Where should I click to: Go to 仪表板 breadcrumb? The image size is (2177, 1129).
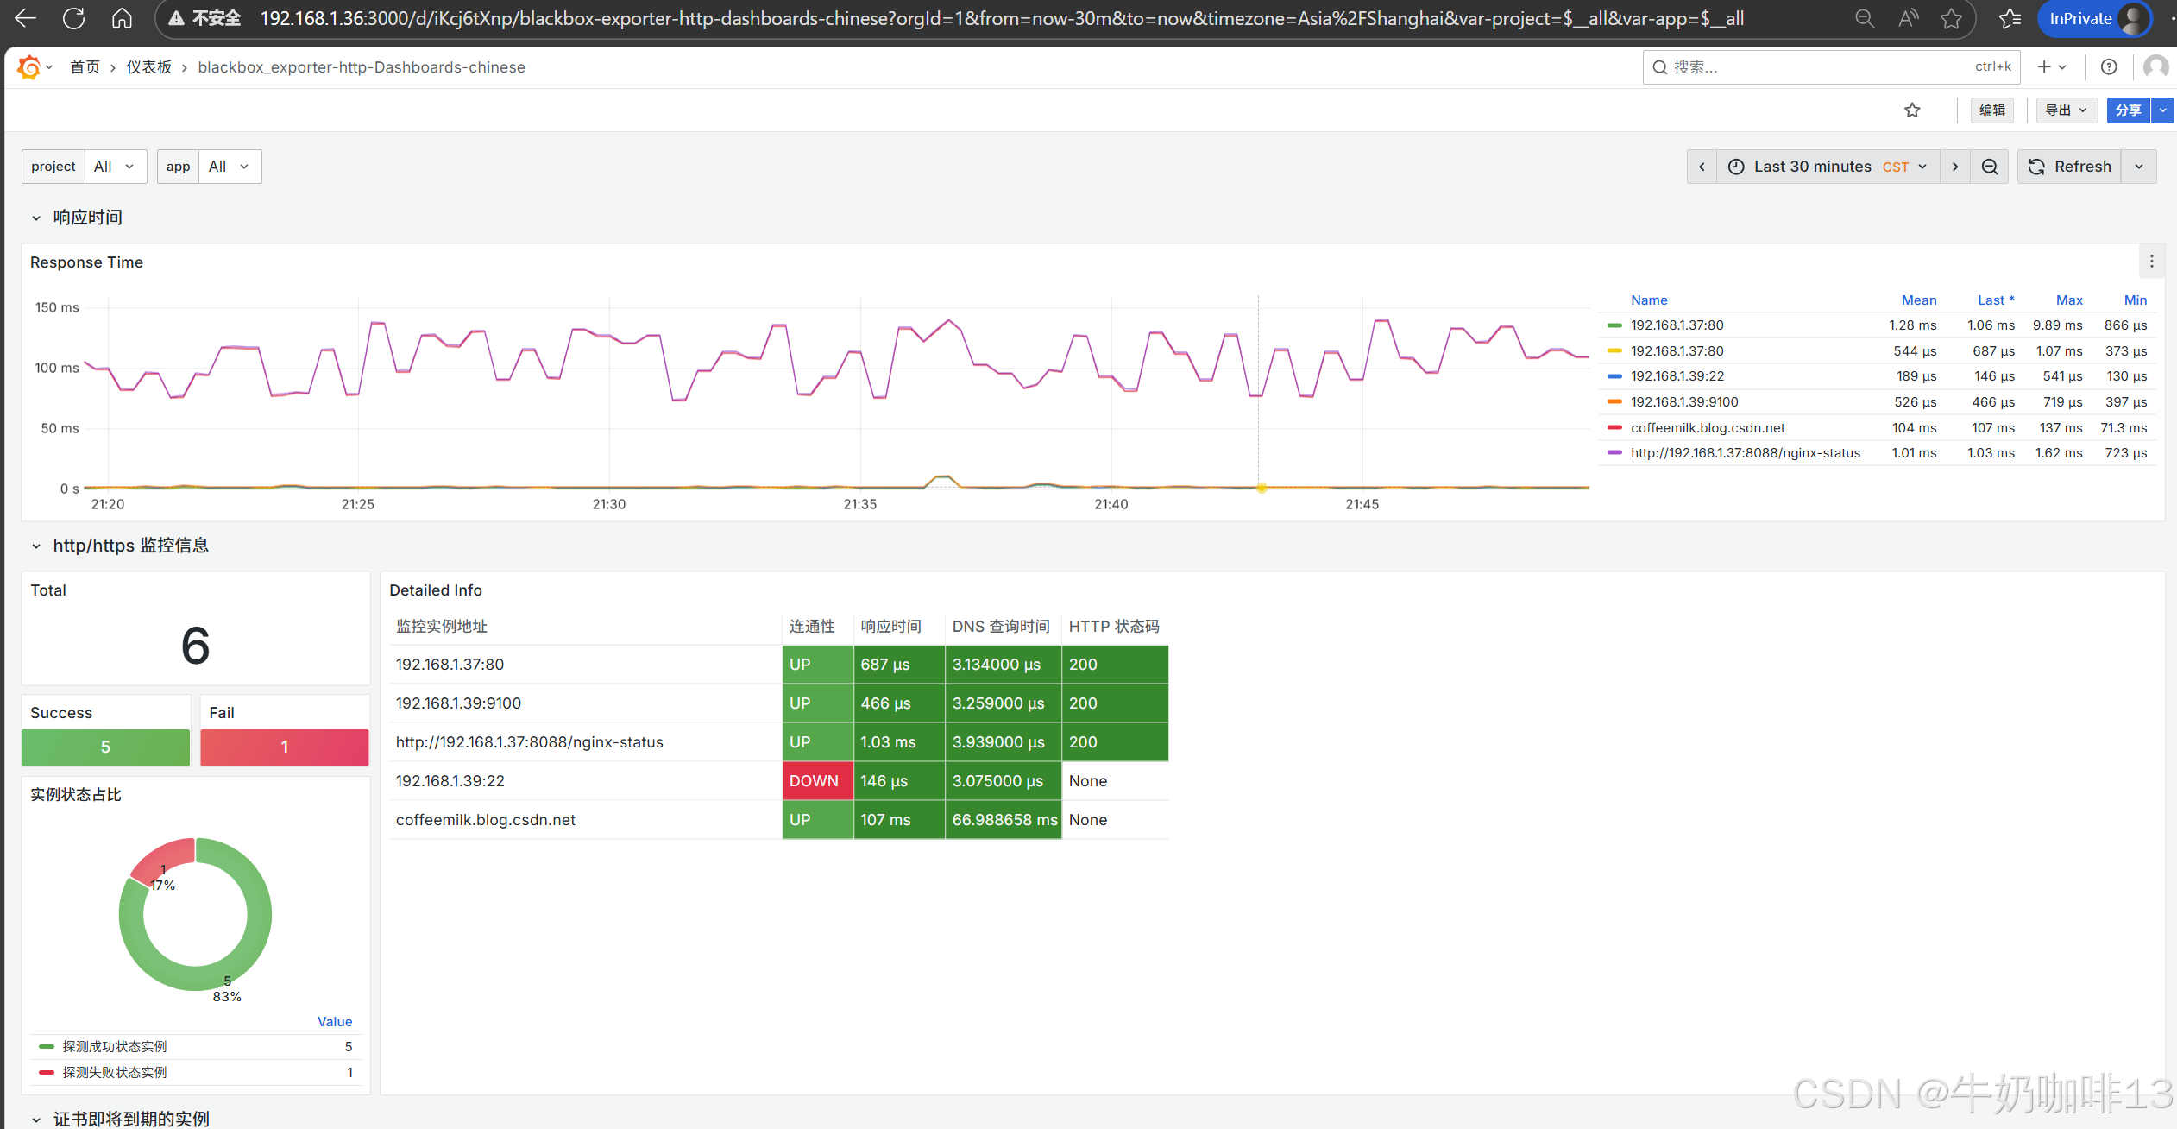148,67
